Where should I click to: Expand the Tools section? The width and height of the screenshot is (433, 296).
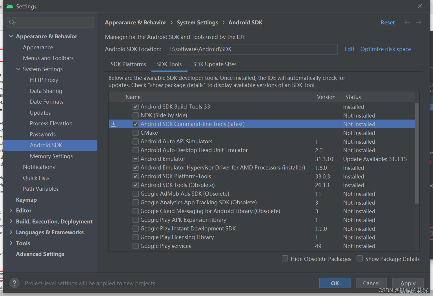(x=11, y=243)
